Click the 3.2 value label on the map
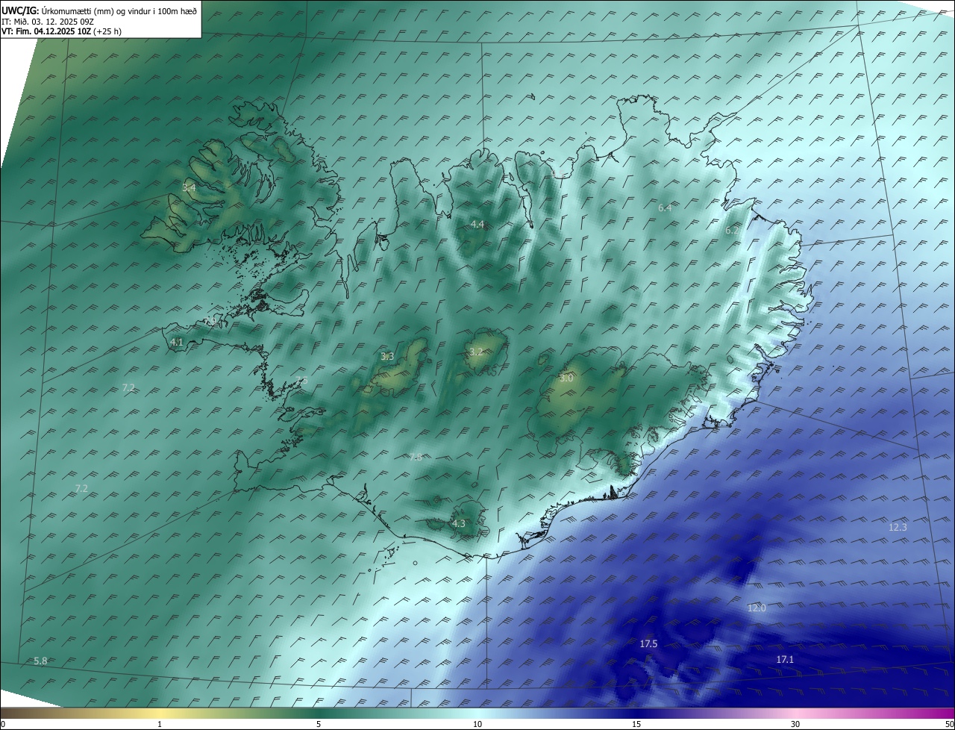This screenshot has height=730, width=955. point(476,352)
